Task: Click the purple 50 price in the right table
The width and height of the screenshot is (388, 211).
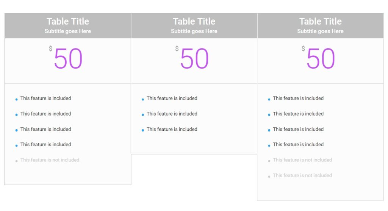Action: [x=321, y=59]
